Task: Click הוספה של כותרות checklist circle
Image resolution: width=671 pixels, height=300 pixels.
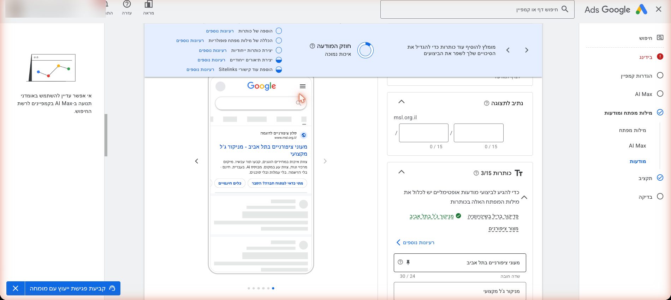Action: 279,31
